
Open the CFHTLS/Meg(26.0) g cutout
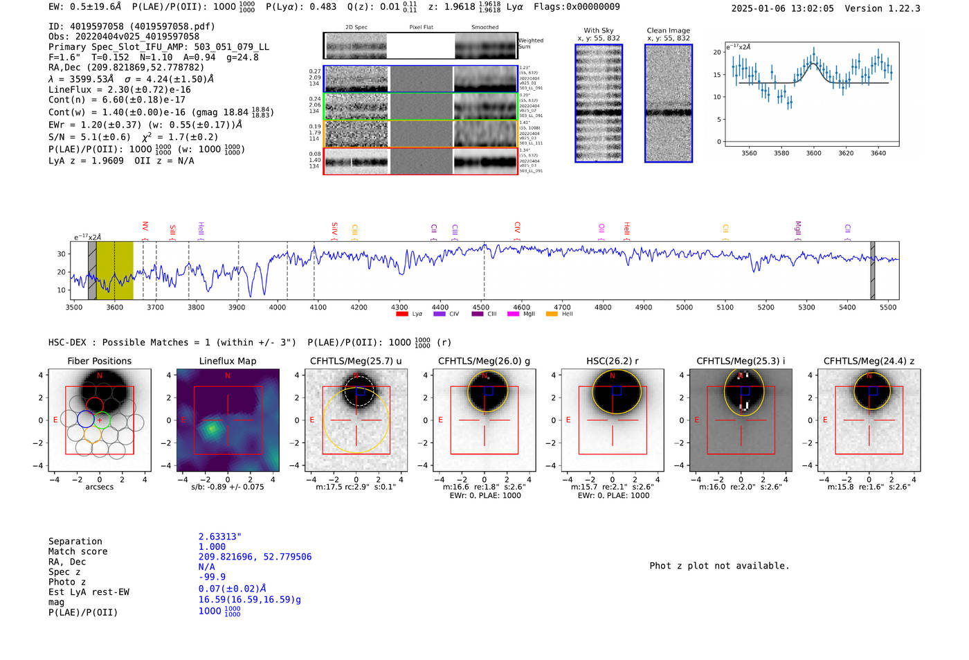(484, 420)
